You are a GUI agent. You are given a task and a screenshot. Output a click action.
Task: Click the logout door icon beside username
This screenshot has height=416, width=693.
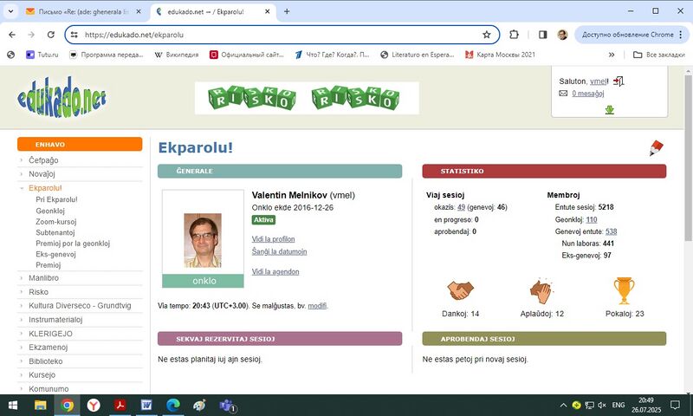[x=619, y=81]
